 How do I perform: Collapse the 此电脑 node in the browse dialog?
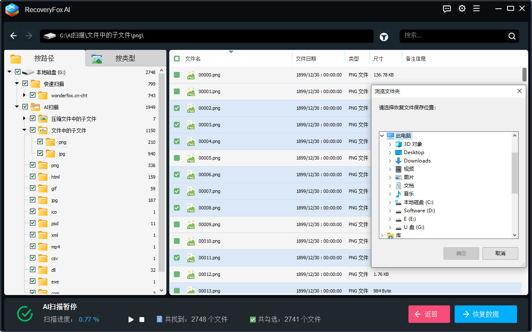[x=382, y=135]
